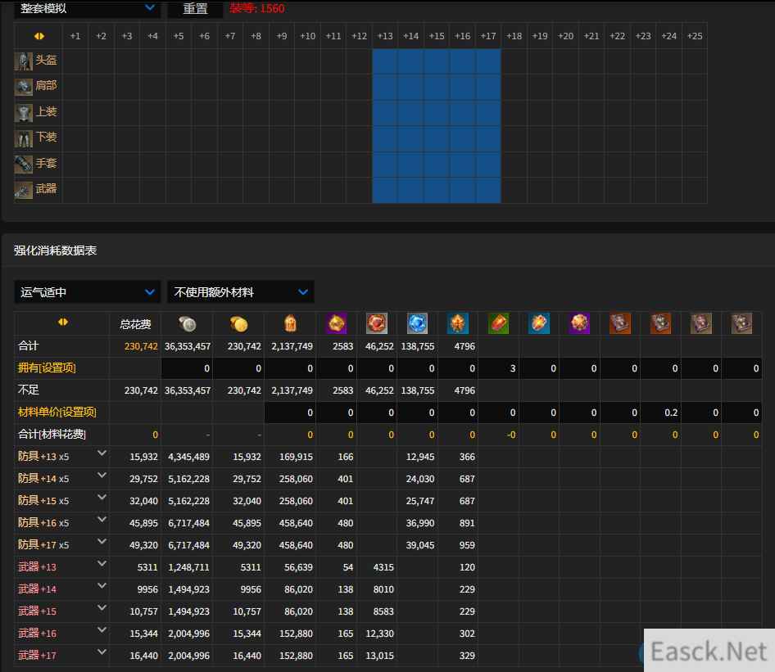The image size is (775, 672).
Task: Select the +10 column header
Action: (x=307, y=36)
